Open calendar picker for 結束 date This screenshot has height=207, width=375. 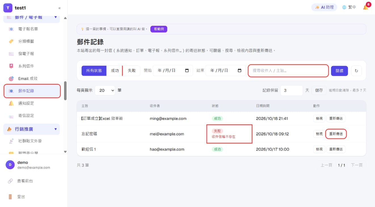coord(239,71)
